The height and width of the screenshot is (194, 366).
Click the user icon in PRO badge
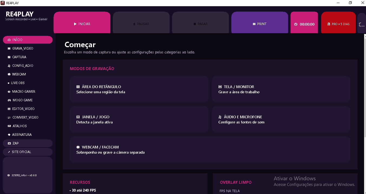(329, 24)
